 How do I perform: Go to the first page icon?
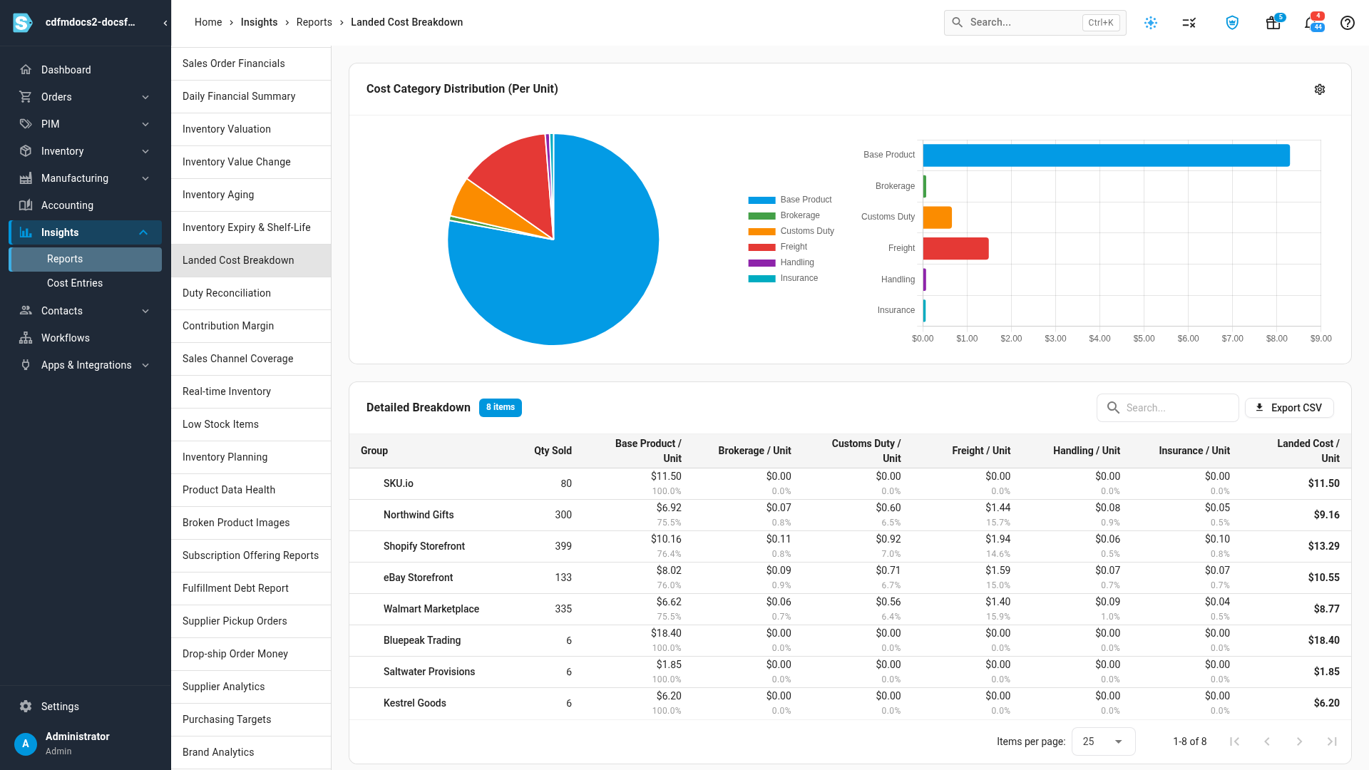pos(1234,741)
